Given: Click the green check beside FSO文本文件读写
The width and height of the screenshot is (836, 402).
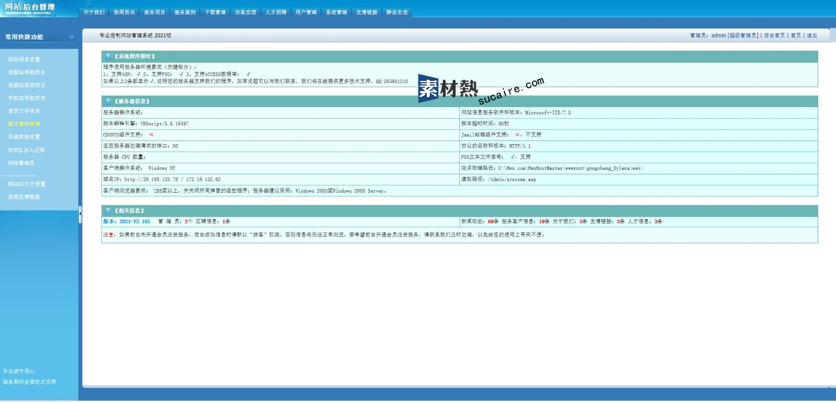Looking at the screenshot, I should coord(513,157).
